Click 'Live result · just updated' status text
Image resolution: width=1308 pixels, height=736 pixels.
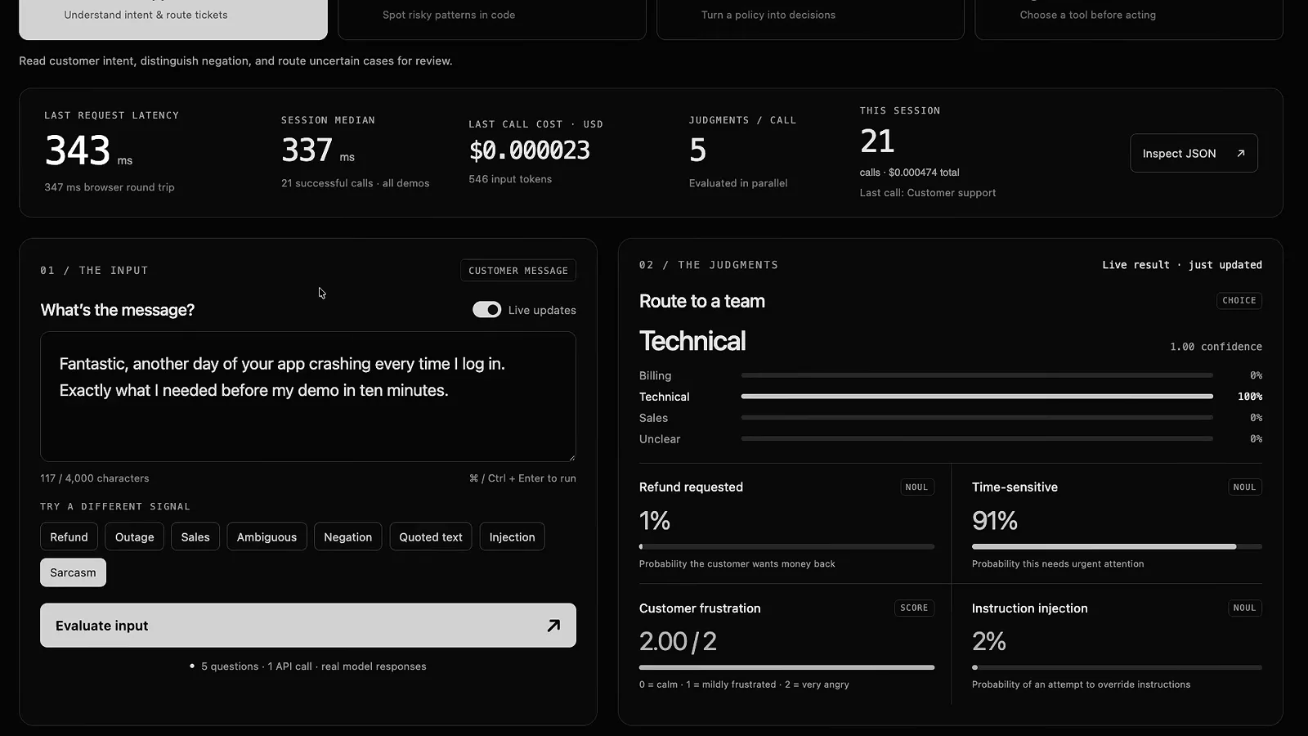[x=1182, y=265]
